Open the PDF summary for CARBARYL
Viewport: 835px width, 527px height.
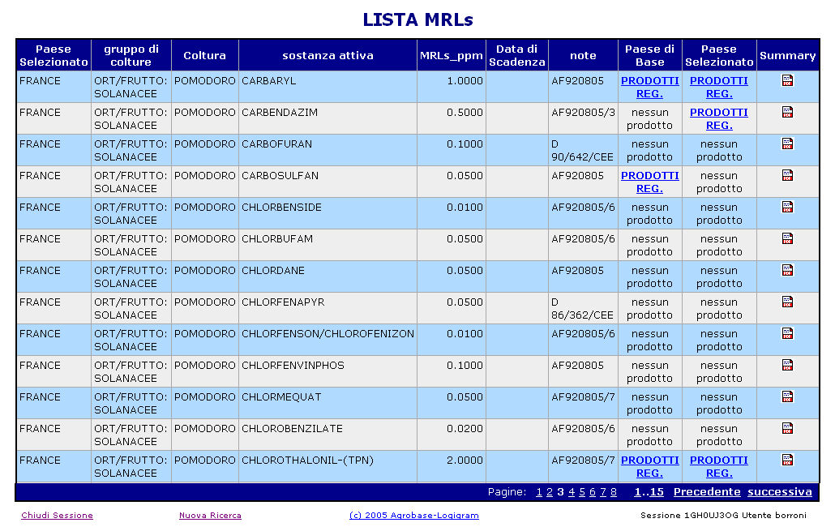click(x=787, y=80)
